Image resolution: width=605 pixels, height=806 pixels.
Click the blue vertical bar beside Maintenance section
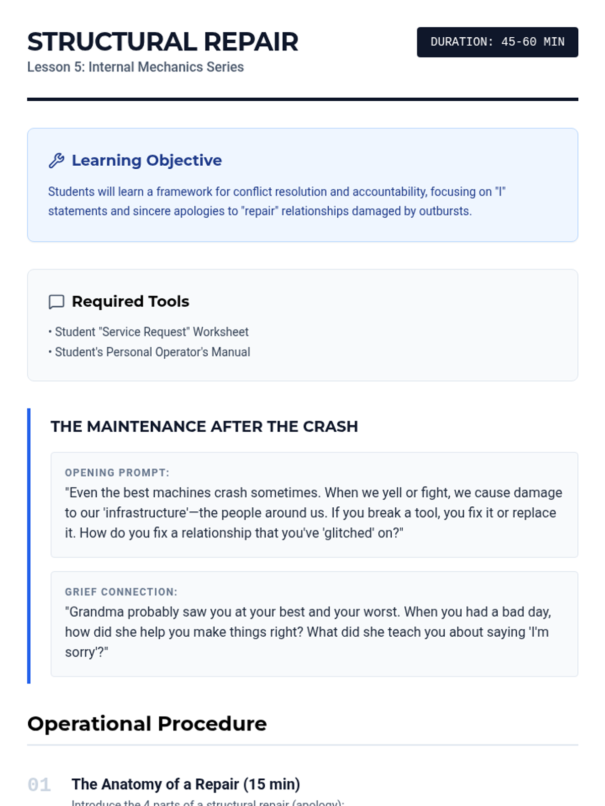pos(29,546)
